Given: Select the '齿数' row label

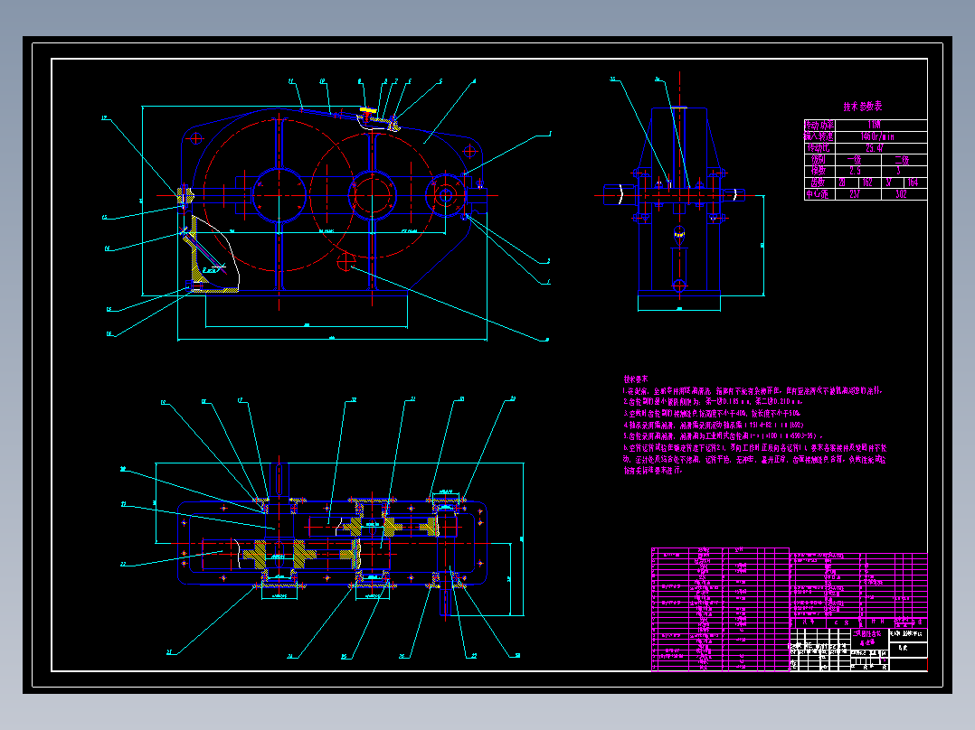Looking at the screenshot, I should [819, 182].
